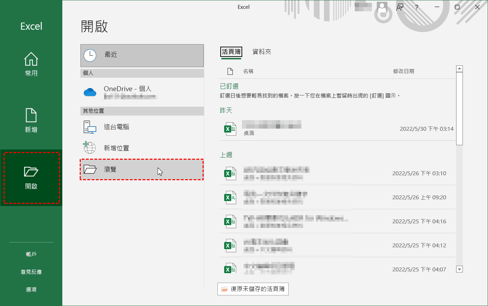Select 開啟 in the green sidebar
Viewport: 488px width, 306px height.
[31, 177]
